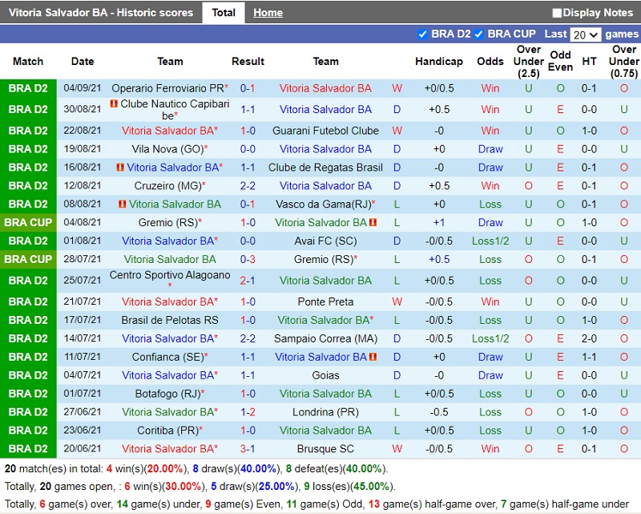Select the Total tab
Screen dimensions: 641x514
click(224, 13)
